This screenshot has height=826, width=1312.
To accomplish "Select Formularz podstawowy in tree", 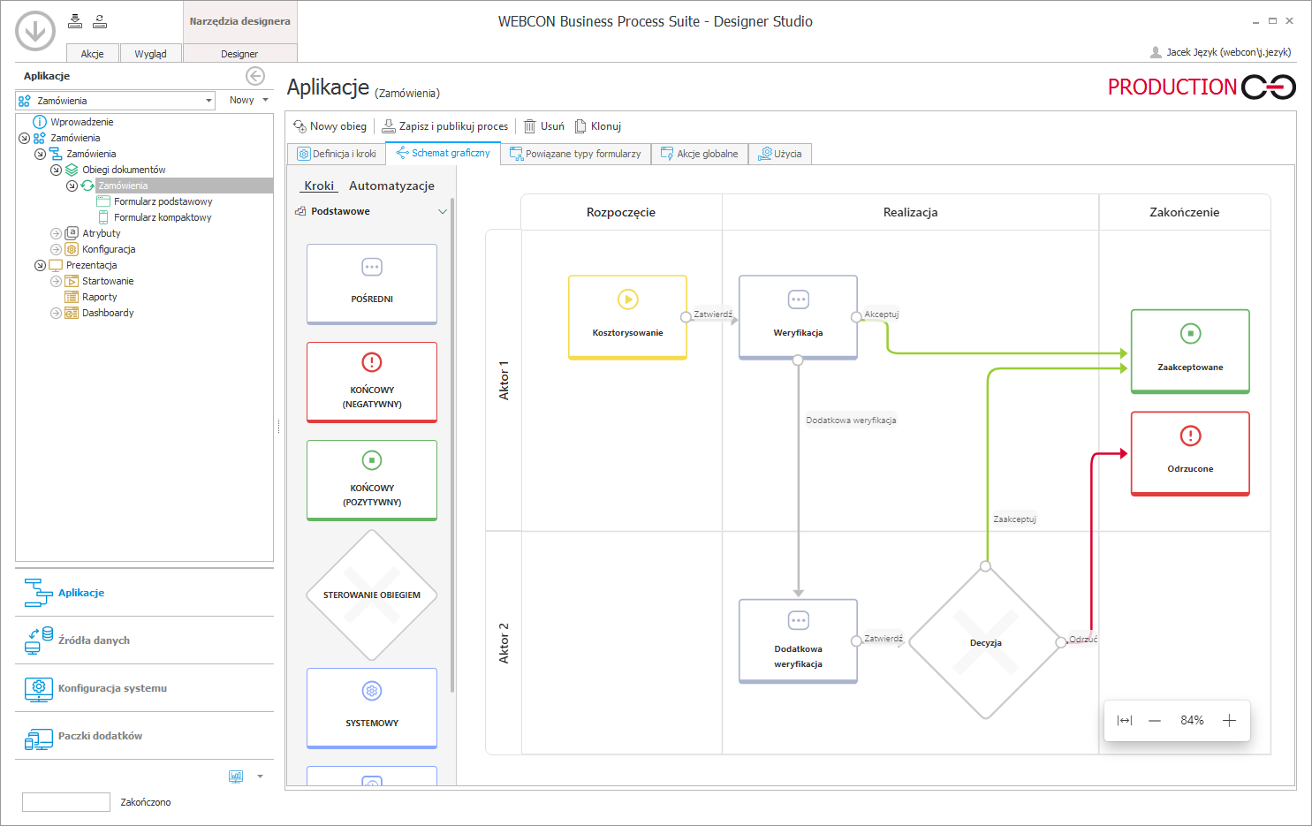I will point(163,201).
